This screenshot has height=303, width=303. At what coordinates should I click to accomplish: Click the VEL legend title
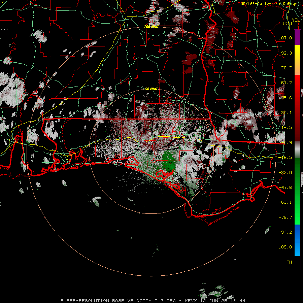(x=296, y=20)
